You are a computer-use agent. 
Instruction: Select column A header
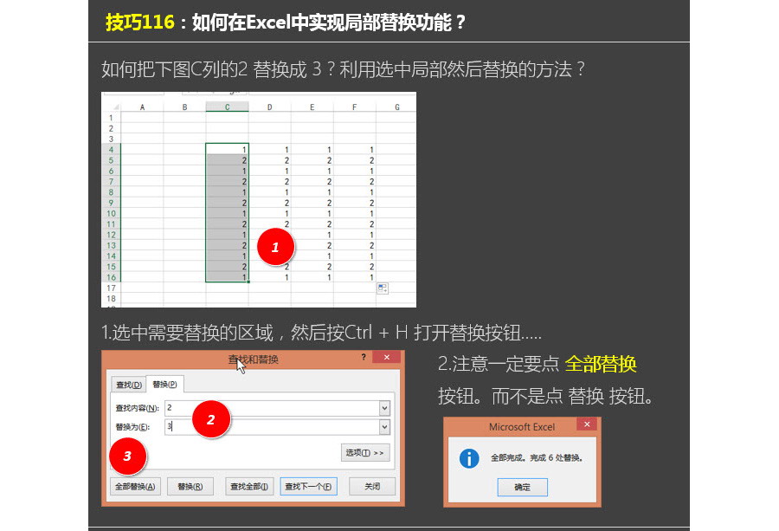point(142,107)
